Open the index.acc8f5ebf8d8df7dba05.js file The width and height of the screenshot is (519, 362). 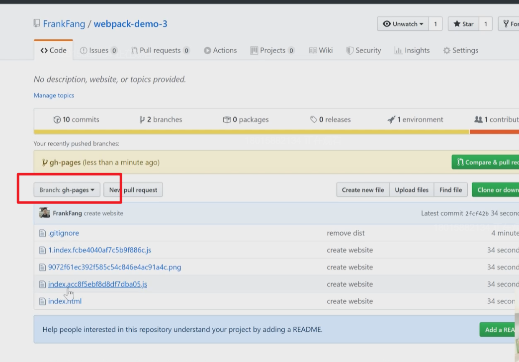[x=97, y=284]
